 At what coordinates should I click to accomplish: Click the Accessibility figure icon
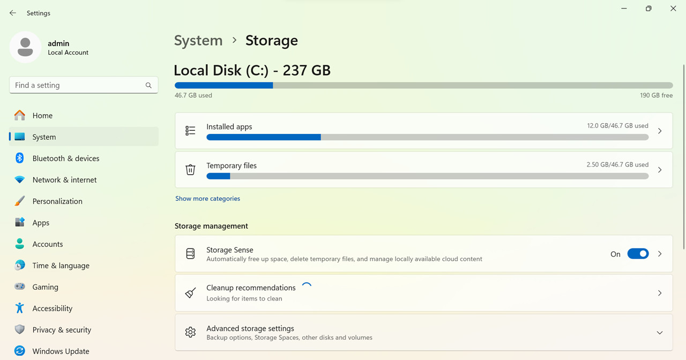point(20,308)
